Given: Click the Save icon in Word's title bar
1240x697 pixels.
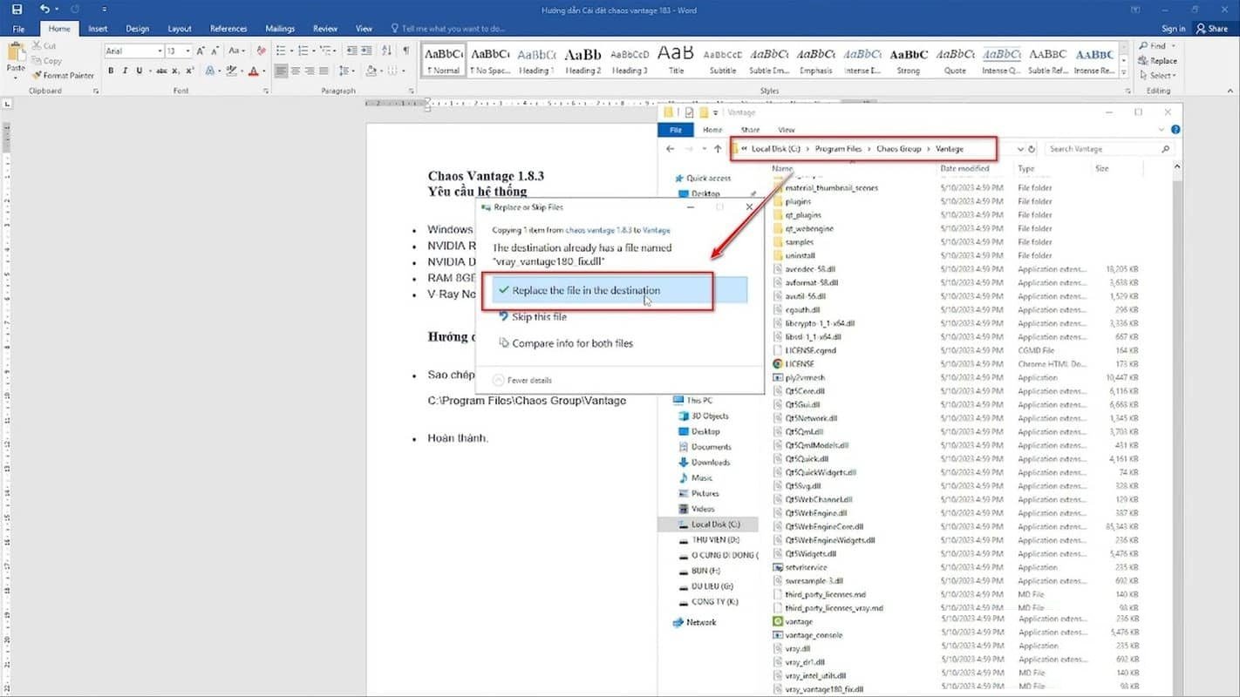Looking at the screenshot, I should pos(17,10).
